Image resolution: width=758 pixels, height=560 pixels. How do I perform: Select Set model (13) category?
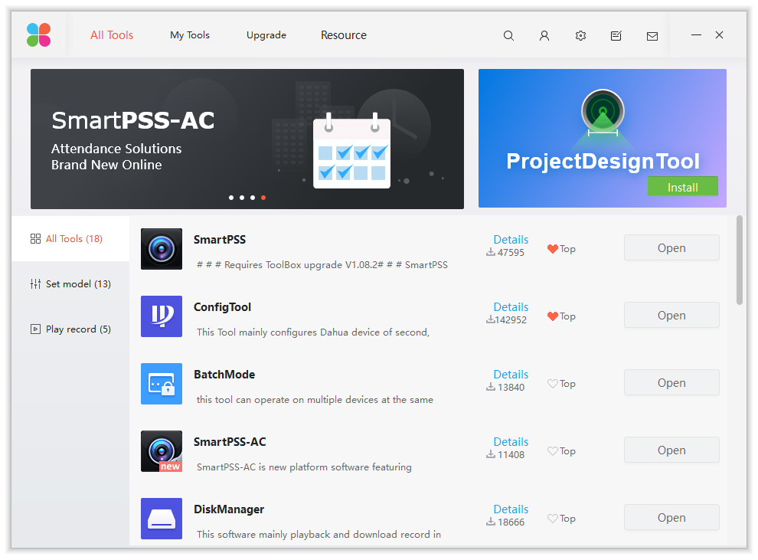coord(70,284)
